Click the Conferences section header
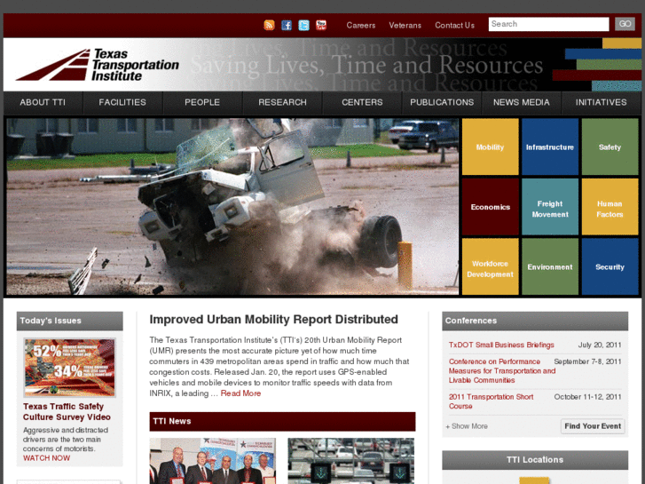The height and width of the screenshot is (484, 645). [535, 321]
